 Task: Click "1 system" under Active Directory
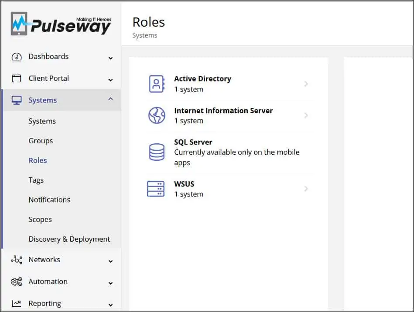189,90
